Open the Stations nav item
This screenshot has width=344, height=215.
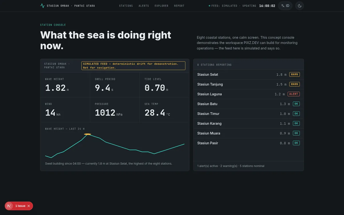126,6
